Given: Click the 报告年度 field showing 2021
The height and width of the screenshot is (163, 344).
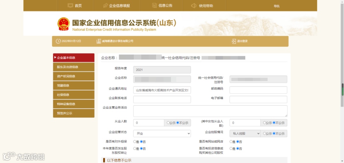Looking at the screenshot, I should click(162, 70).
